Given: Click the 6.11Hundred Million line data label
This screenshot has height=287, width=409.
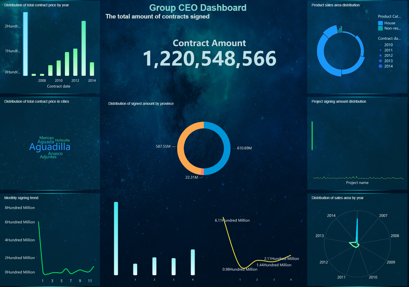Looking at the screenshot, I should [232, 220].
